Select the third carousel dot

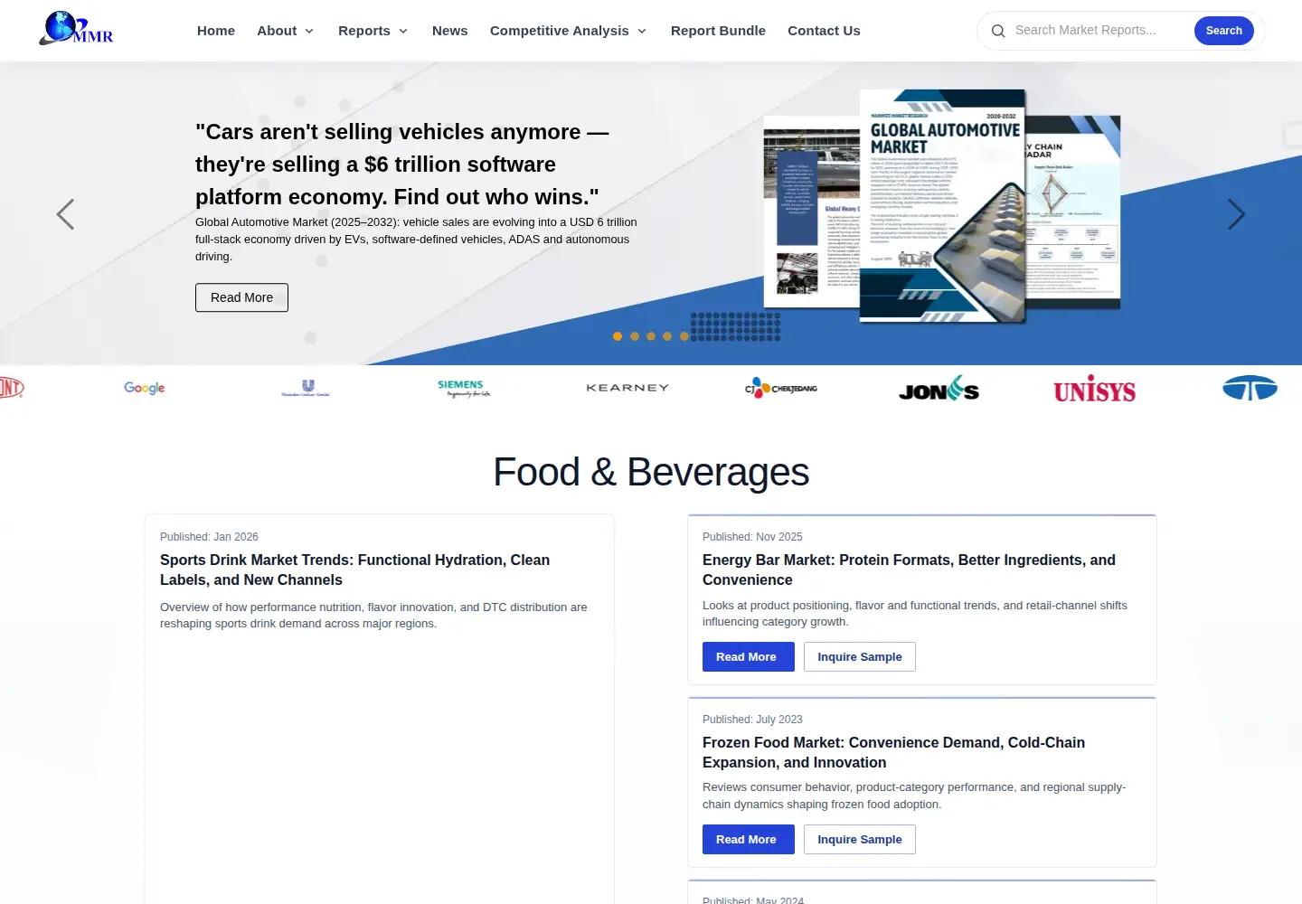[x=651, y=336]
